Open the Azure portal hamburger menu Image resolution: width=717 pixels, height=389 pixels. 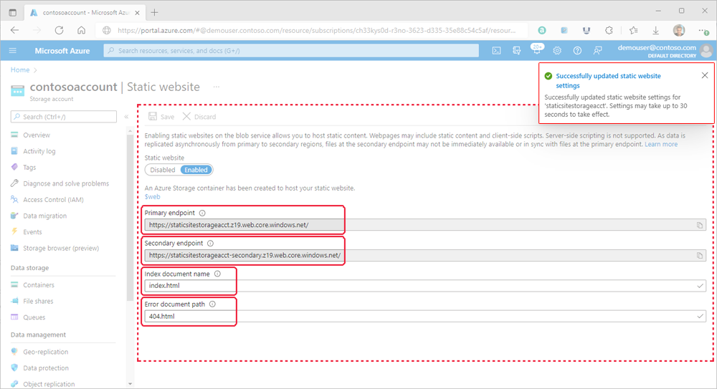point(13,51)
